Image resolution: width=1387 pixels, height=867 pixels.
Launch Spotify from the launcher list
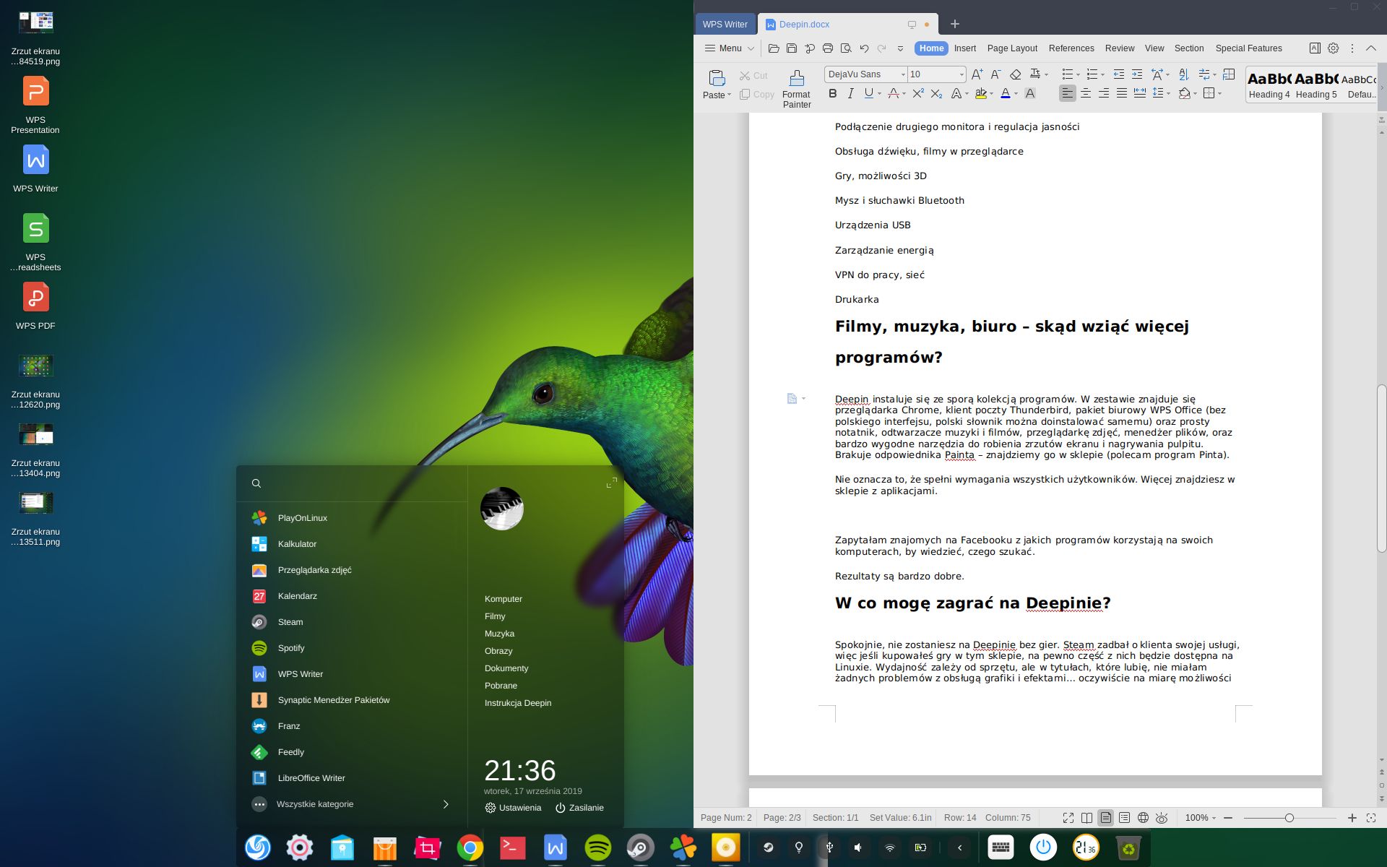click(292, 648)
